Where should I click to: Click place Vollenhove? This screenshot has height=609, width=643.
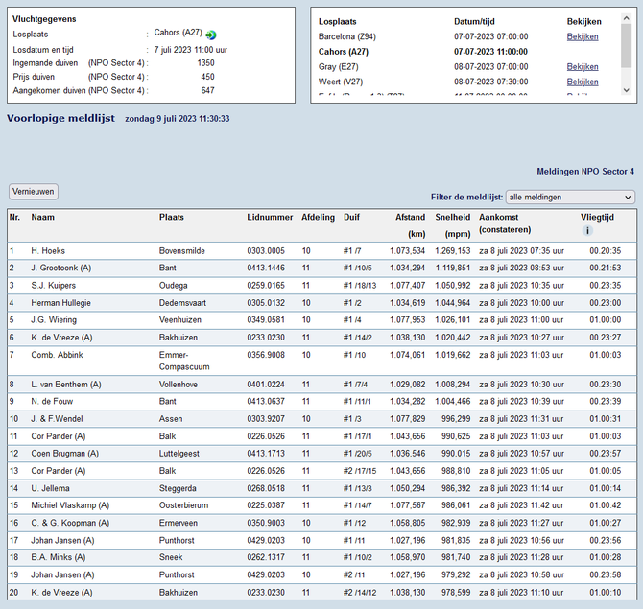point(179,385)
